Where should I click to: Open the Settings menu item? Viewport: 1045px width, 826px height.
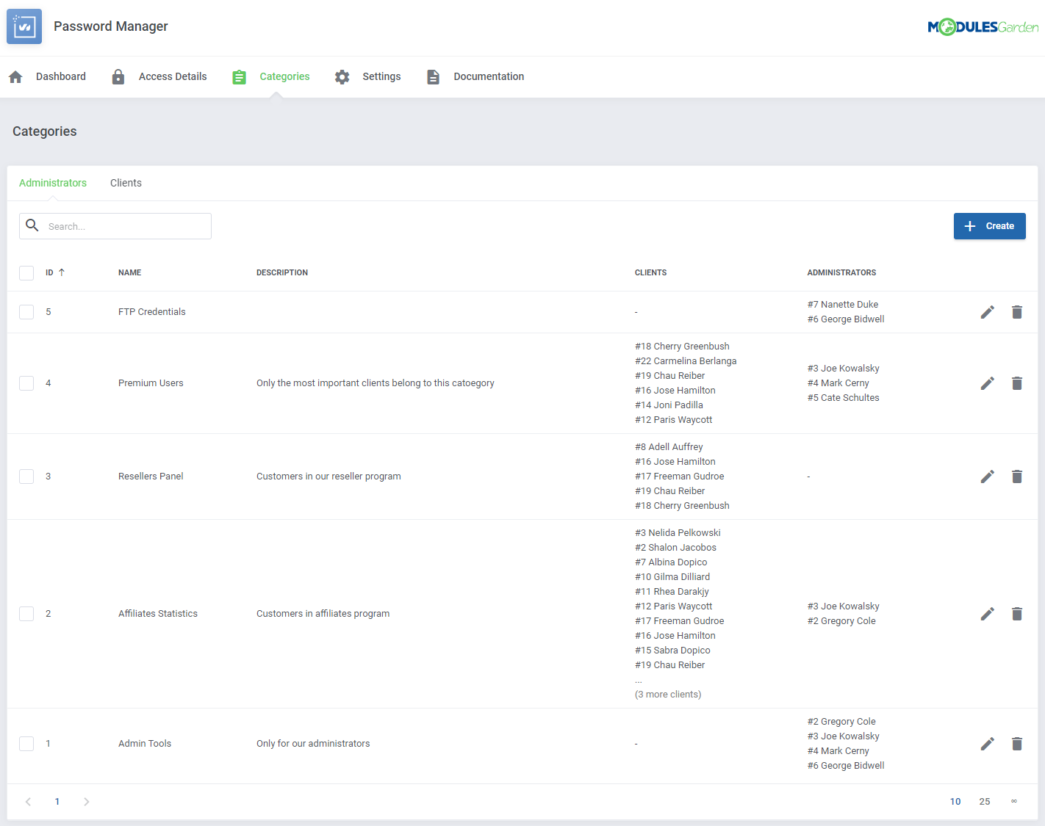pyautogui.click(x=381, y=76)
